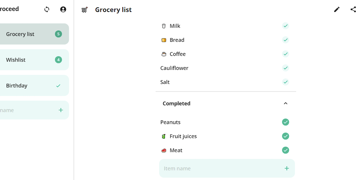Click the pencil edit icon
The height and width of the screenshot is (180, 360).
pyautogui.click(x=337, y=9)
